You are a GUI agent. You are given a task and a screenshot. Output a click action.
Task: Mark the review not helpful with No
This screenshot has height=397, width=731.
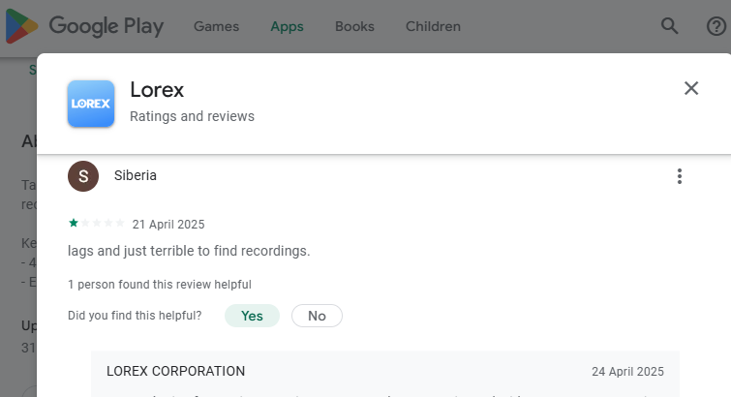click(317, 316)
